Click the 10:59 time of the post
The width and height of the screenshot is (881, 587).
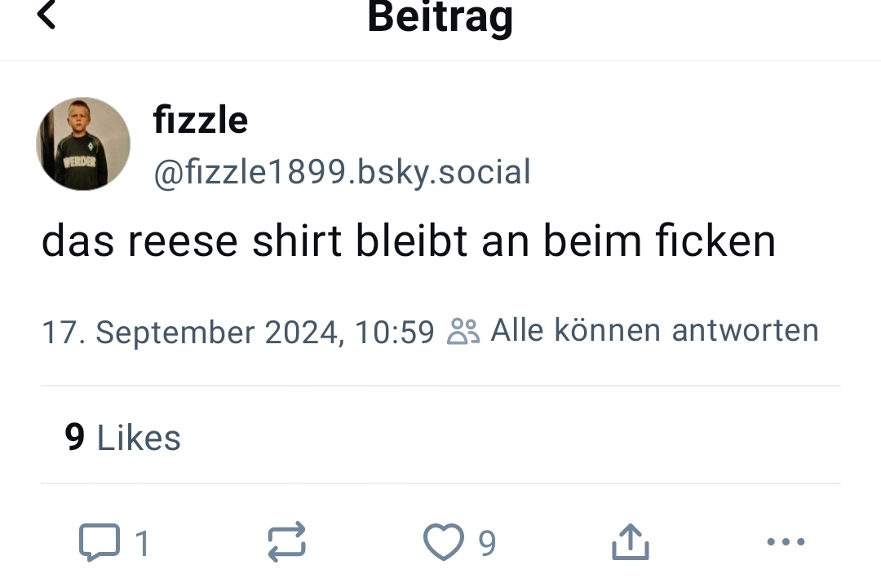point(395,333)
